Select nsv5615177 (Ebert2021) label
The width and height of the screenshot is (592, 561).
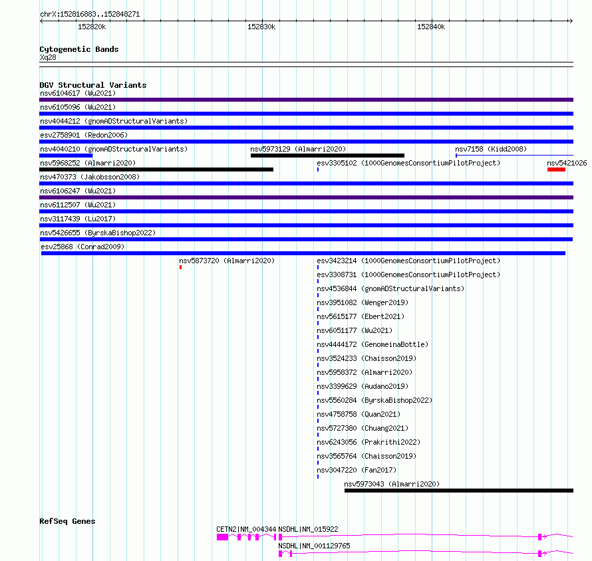pyautogui.click(x=361, y=316)
